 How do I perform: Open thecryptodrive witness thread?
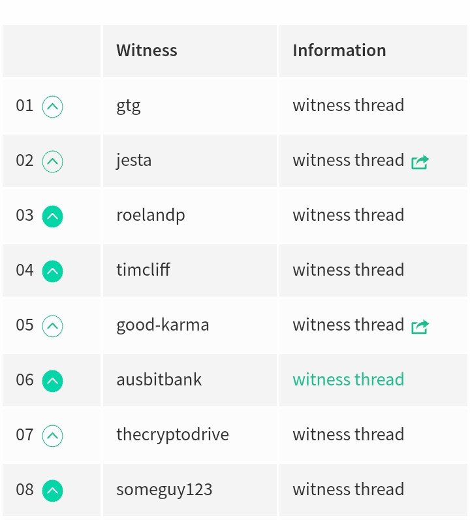pos(348,434)
